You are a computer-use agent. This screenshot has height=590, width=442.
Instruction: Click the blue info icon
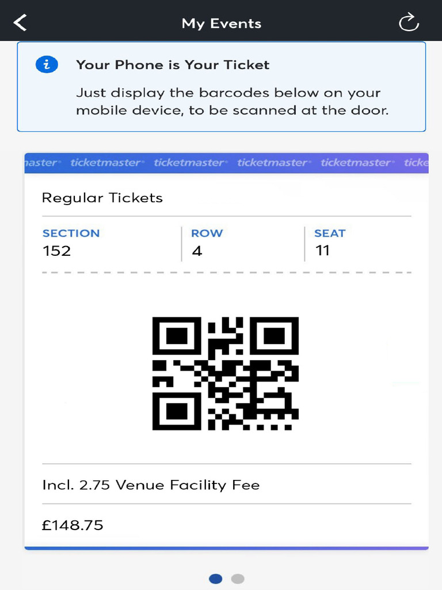pyautogui.click(x=47, y=65)
